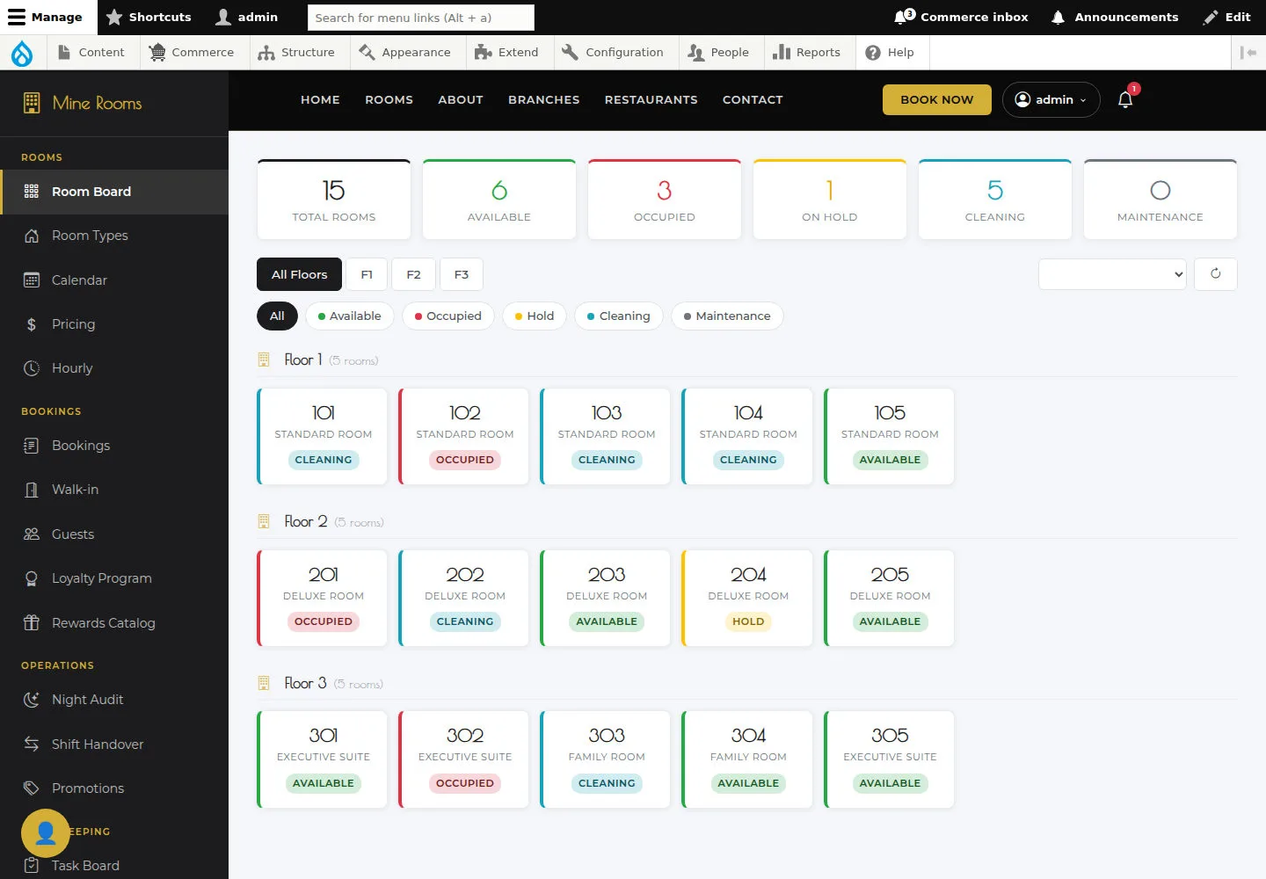Viewport: 1266px width, 879px height.
Task: Open room 204 on hold card
Action: click(x=748, y=598)
